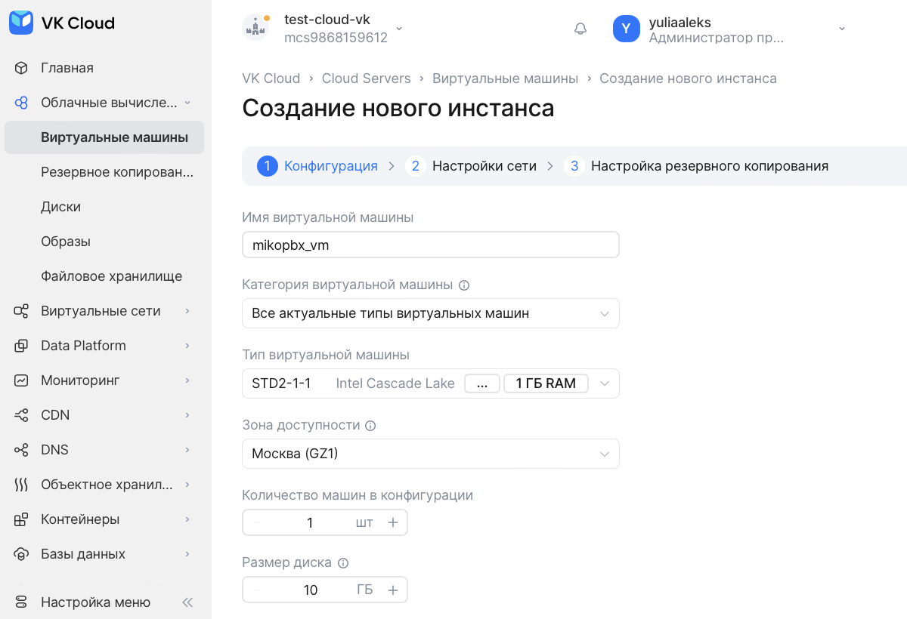907x619 pixels.
Task: Increase disk size with plus button
Action: point(392,590)
